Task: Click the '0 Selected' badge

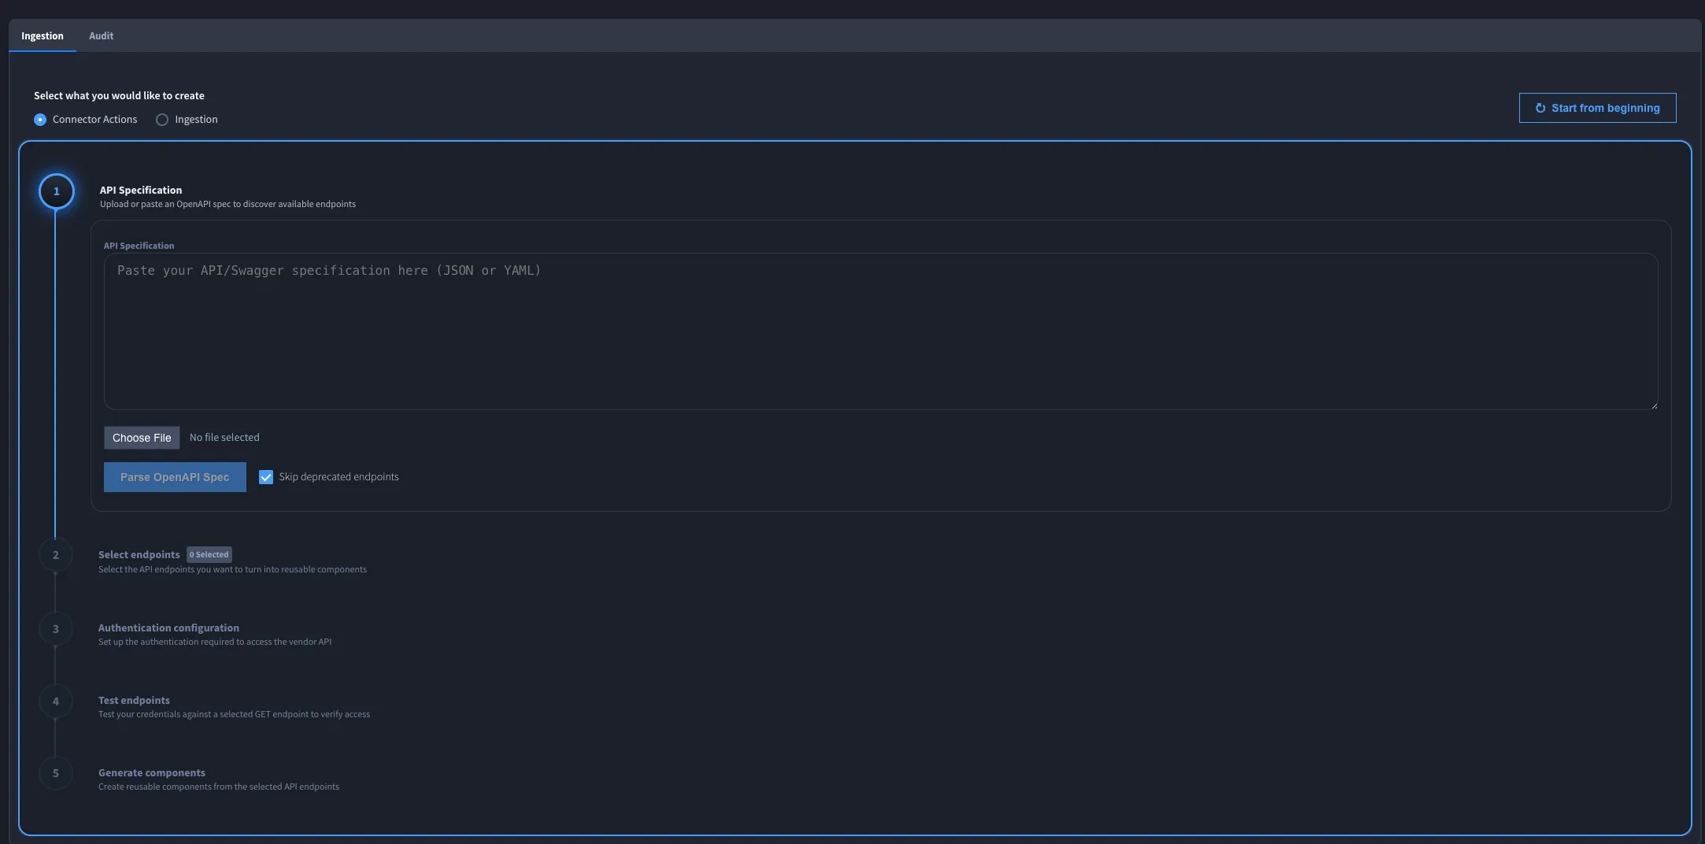Action: click(209, 555)
